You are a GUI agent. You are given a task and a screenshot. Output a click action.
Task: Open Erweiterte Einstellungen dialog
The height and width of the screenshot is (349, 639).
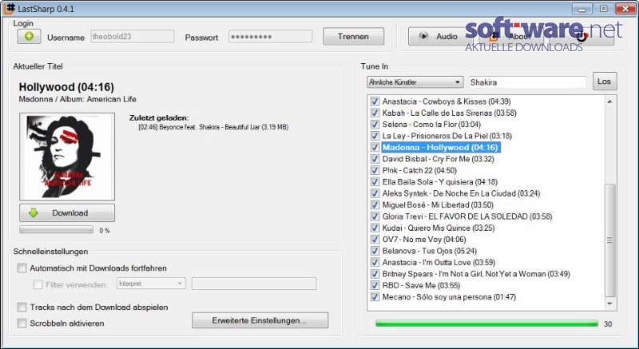point(260,320)
